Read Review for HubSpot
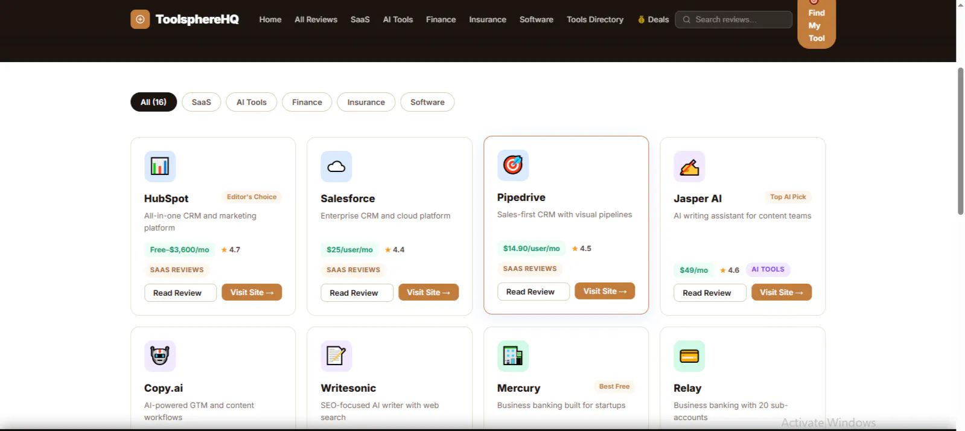This screenshot has height=431, width=965. click(x=180, y=293)
